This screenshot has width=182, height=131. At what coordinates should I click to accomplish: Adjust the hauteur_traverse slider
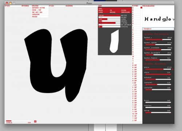[158, 60]
